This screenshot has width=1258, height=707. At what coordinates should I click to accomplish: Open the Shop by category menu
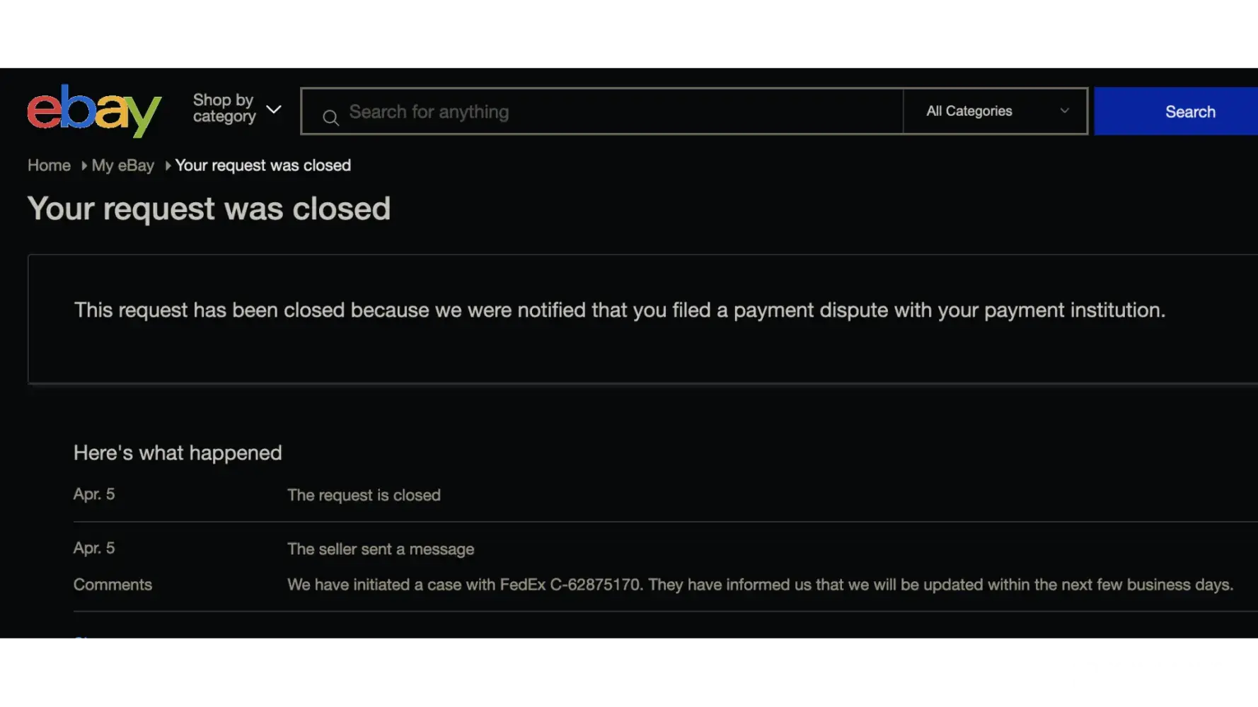[224, 108]
